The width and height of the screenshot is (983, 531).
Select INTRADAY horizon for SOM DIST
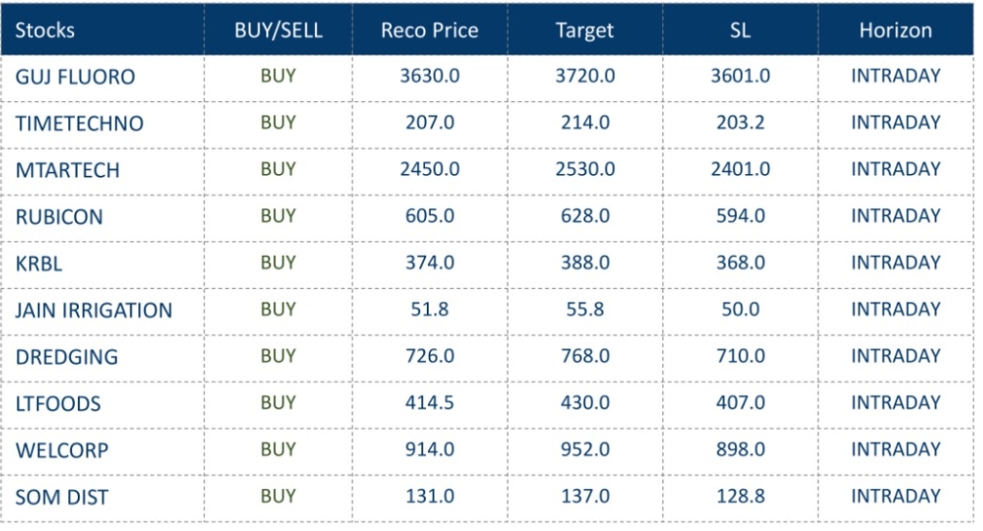tap(895, 496)
